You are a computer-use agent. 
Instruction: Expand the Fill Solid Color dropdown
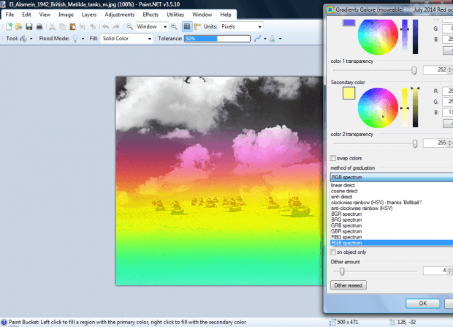tap(126, 39)
